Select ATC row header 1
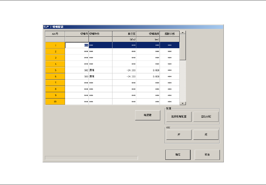This screenshot has width=266, height=185. click(x=55, y=45)
